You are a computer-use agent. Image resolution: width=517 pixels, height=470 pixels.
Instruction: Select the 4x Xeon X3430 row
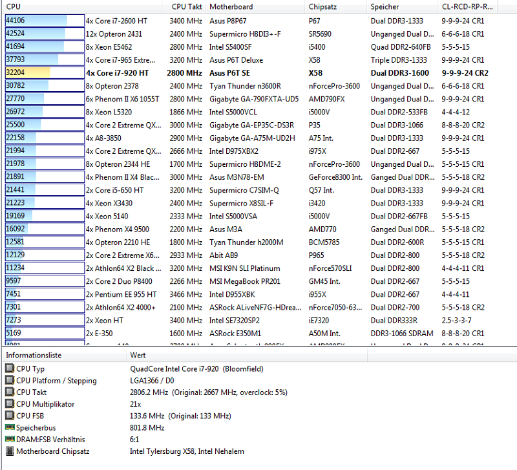(x=251, y=203)
